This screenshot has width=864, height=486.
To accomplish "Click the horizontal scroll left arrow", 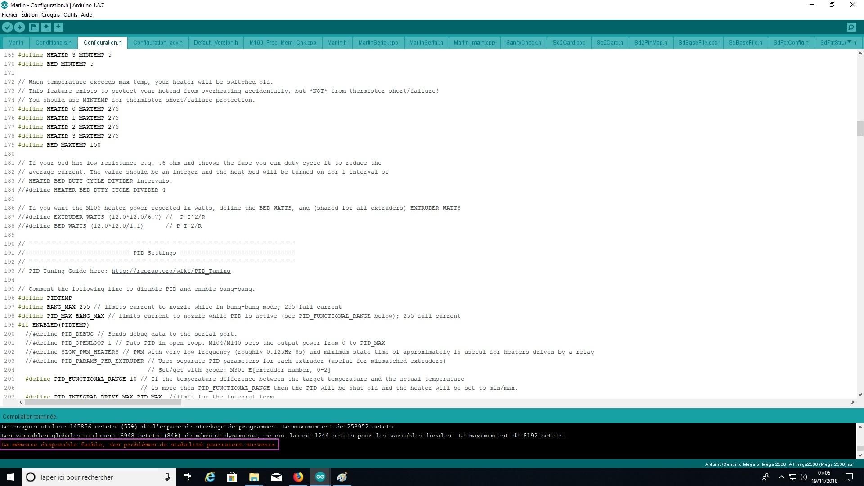I will pos(21,402).
